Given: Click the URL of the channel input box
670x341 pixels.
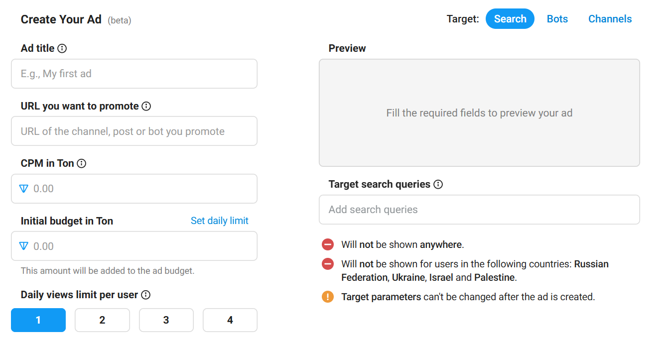Looking at the screenshot, I should tap(134, 131).
